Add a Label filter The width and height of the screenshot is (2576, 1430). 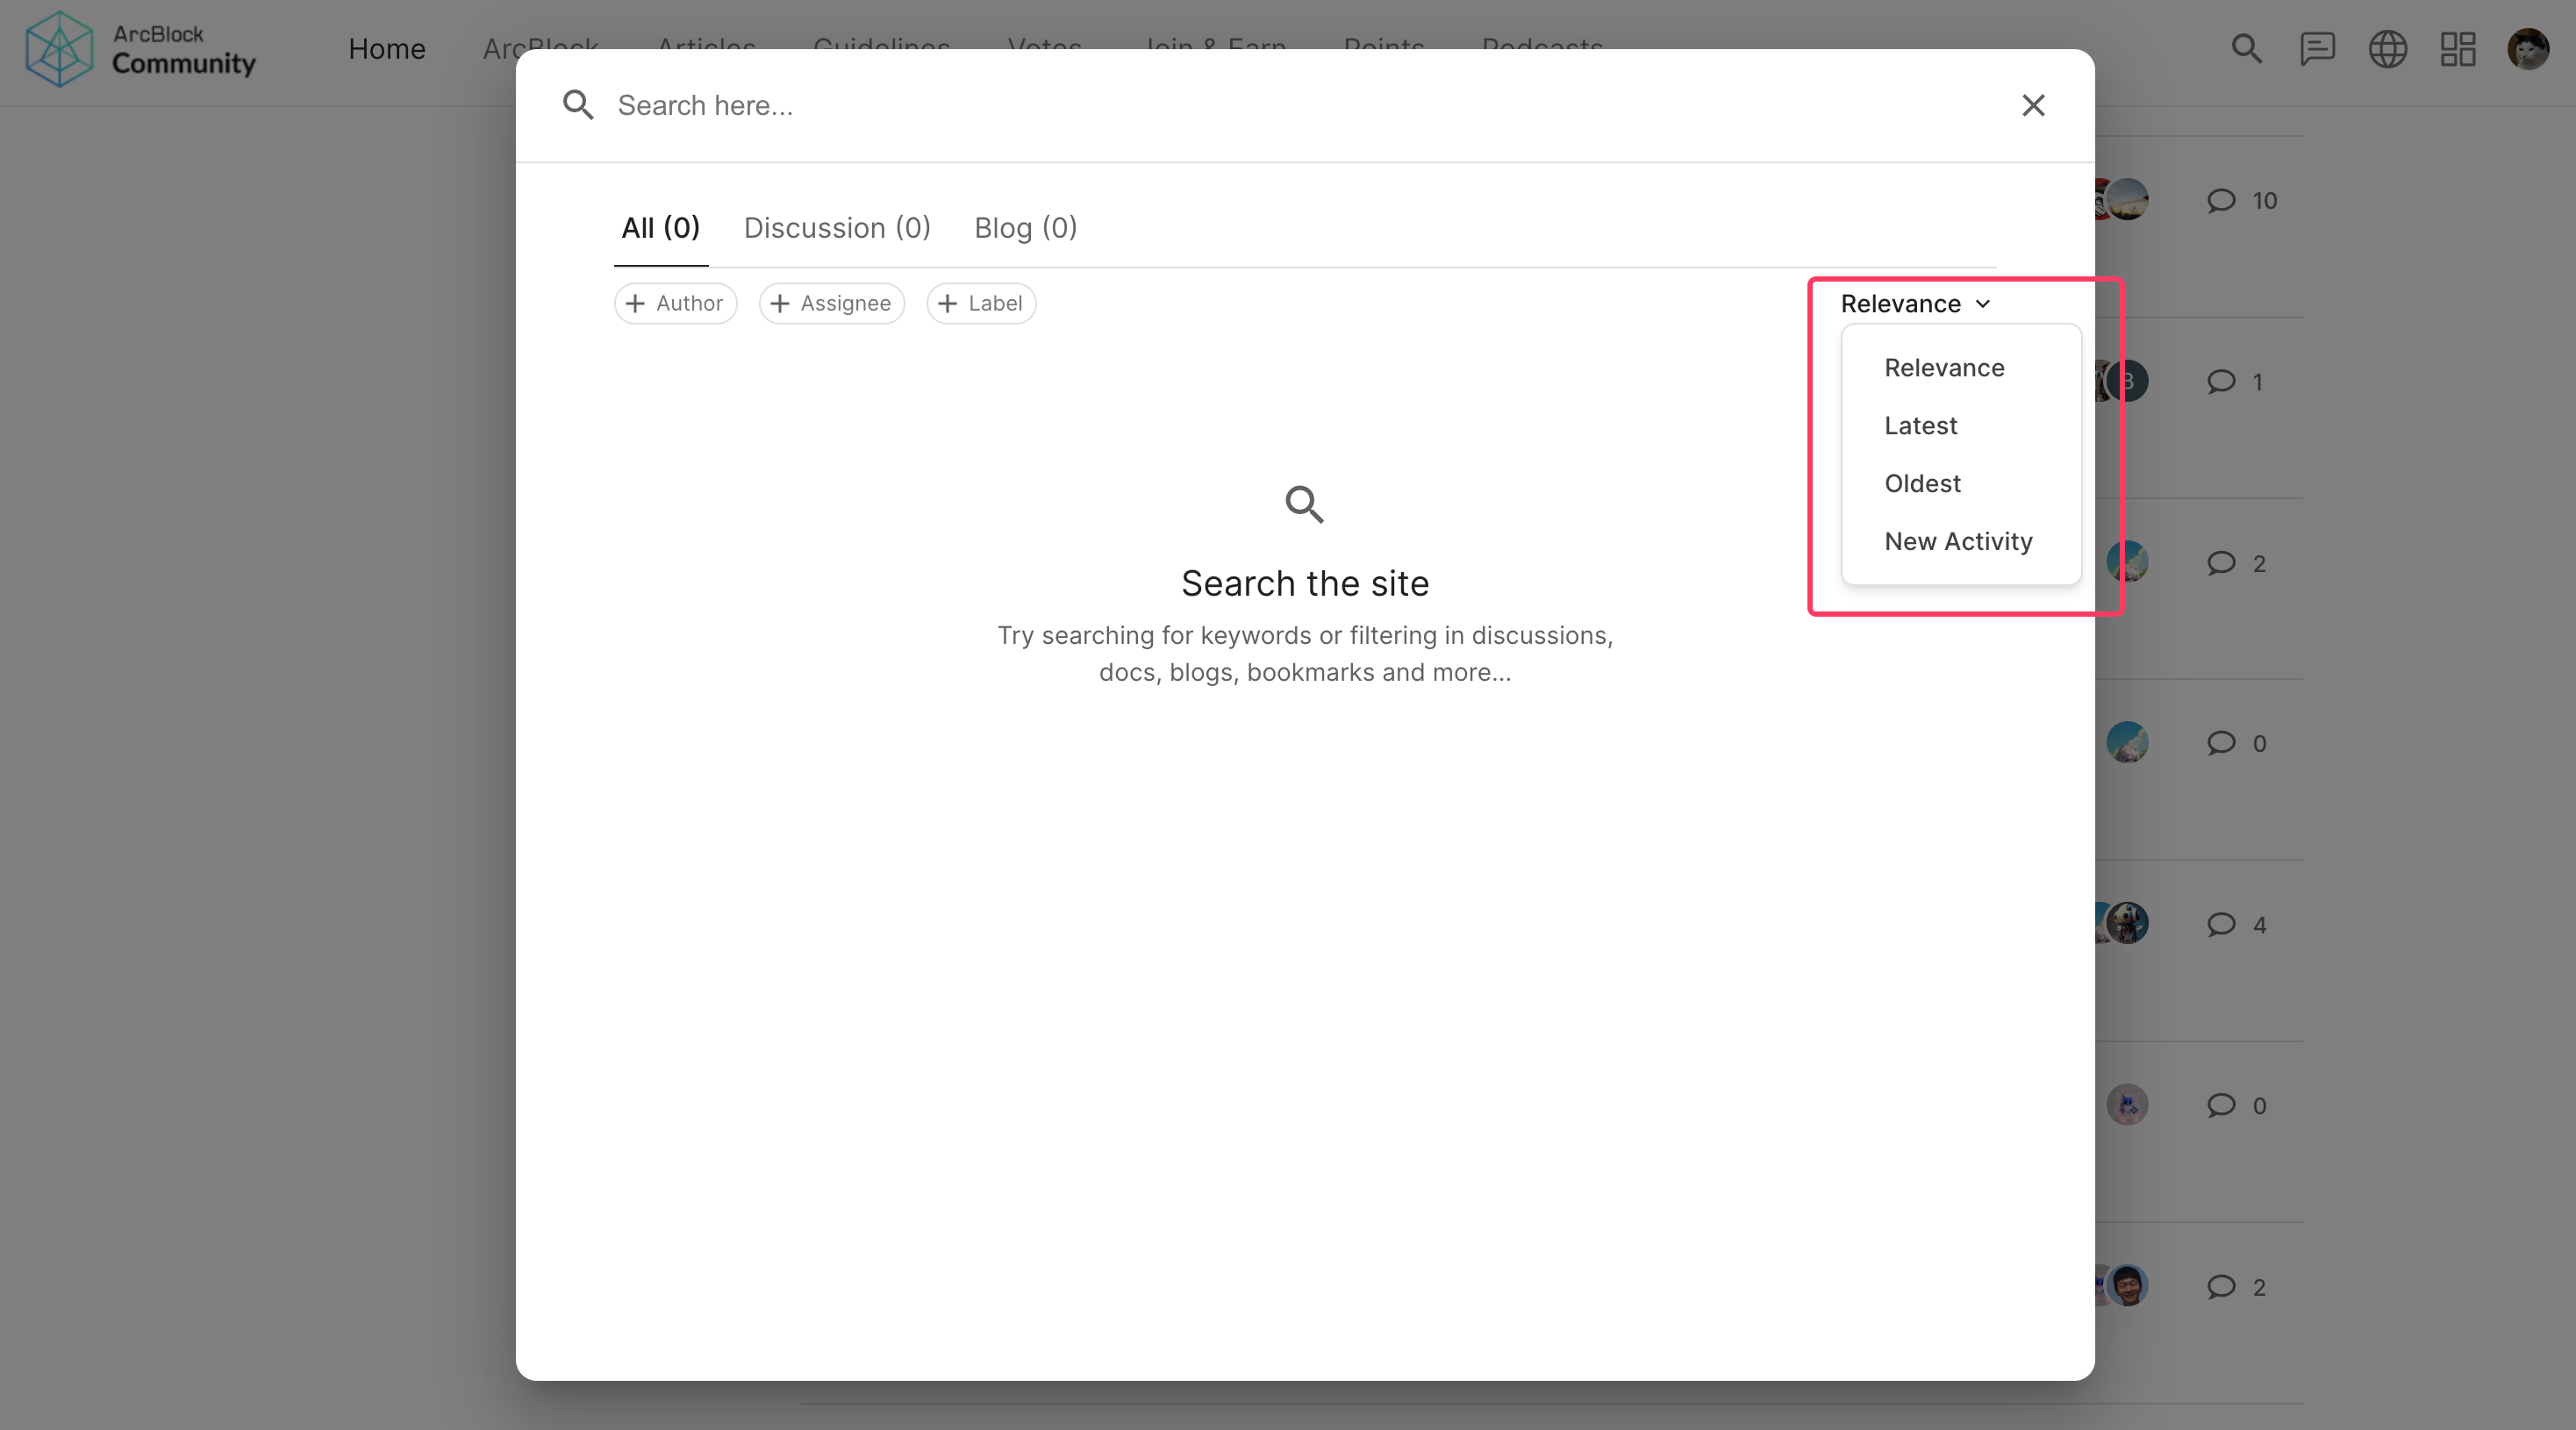pos(981,303)
